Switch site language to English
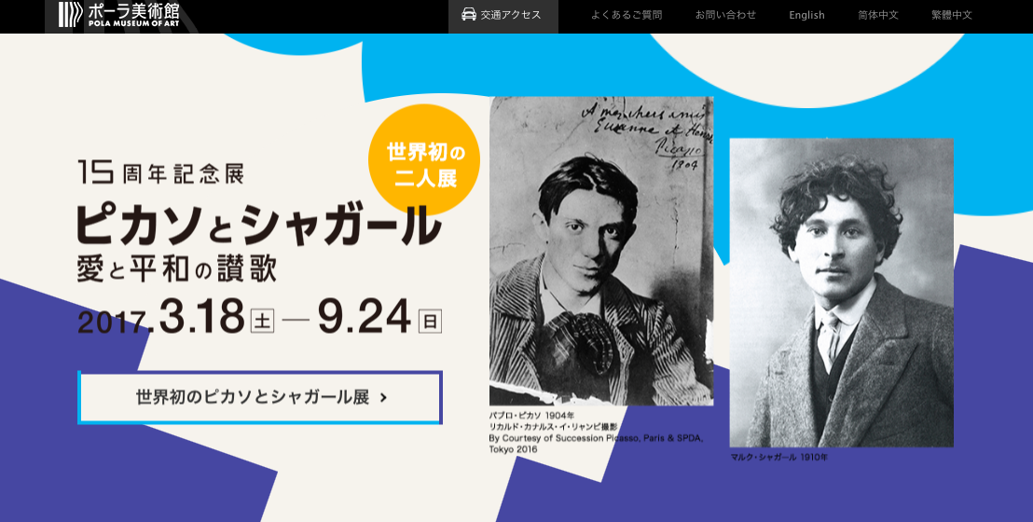This screenshot has height=522, width=1033. [806, 15]
